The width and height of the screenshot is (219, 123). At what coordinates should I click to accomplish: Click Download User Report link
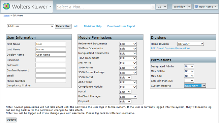pos(121,26)
